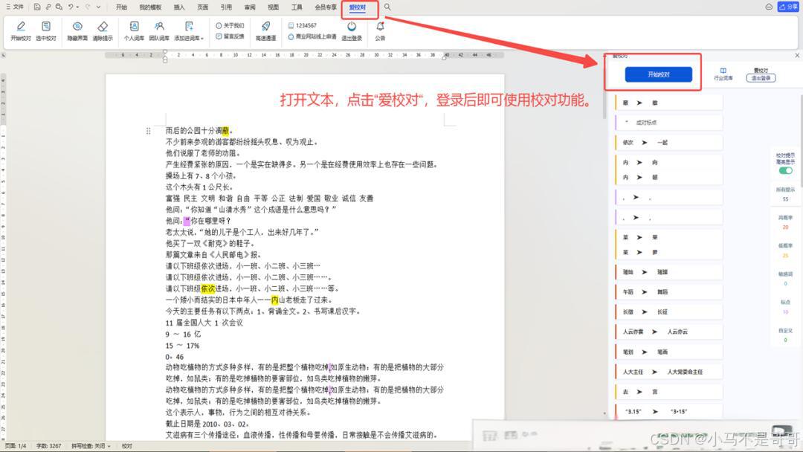Filter by 自定义 count

(785, 335)
